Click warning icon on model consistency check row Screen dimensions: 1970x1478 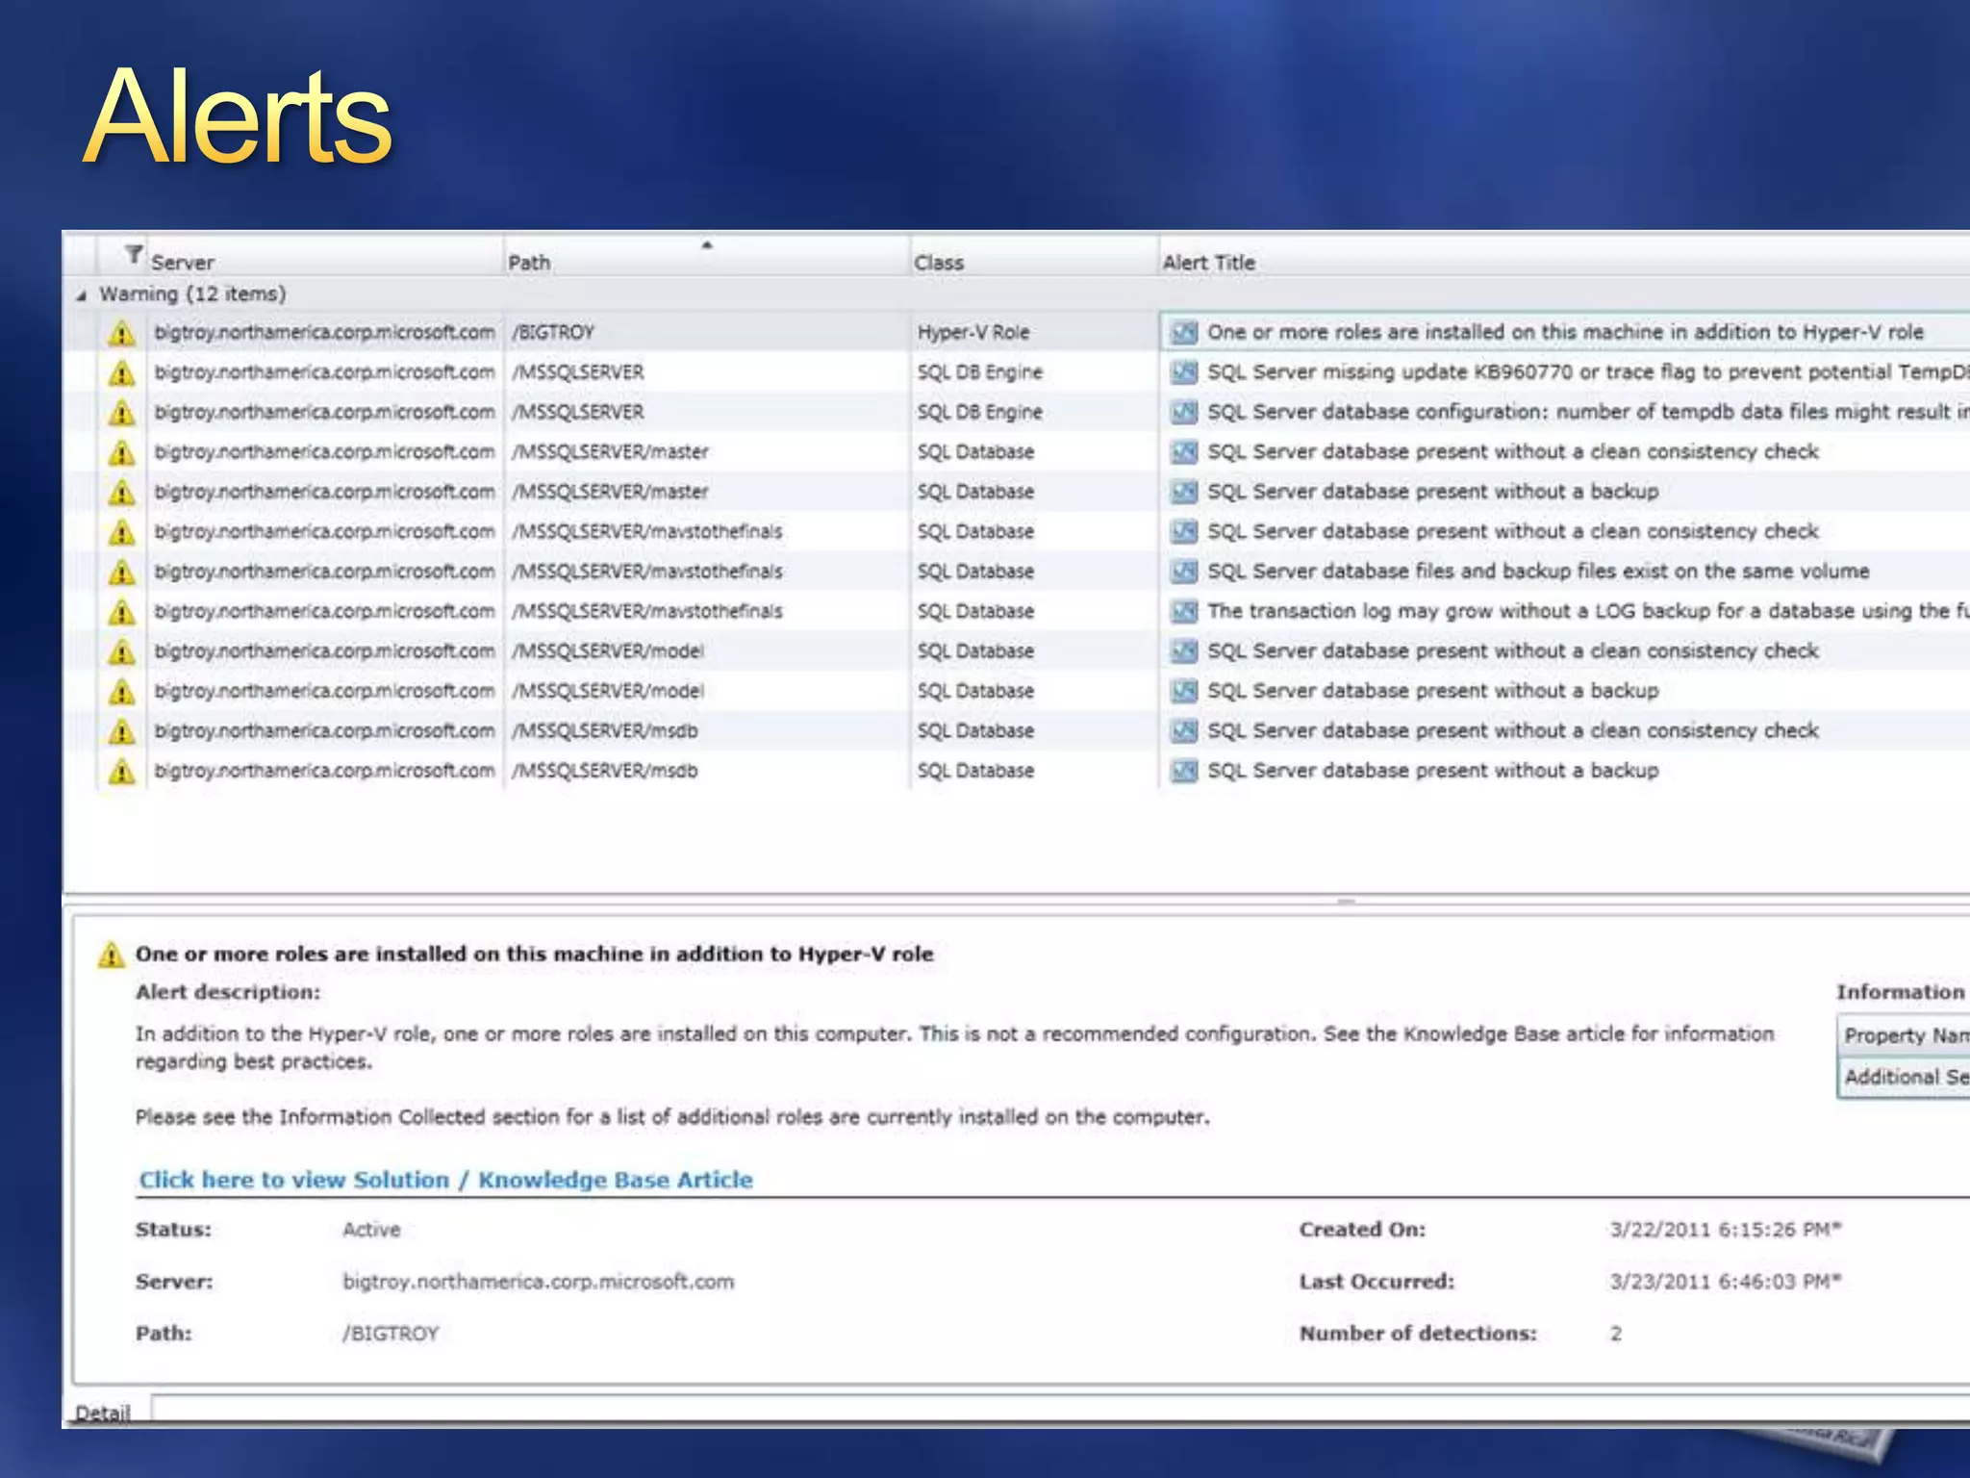tap(121, 651)
